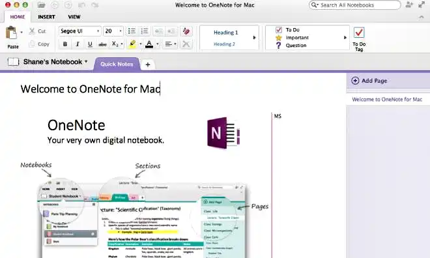
Task: Open the Shane's Notebook dropdown
Action: 55,62
